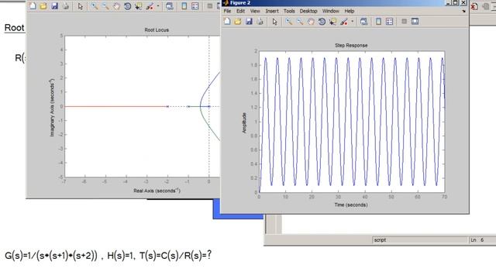The image size is (496, 279).
Task: Minimize the Figure 2 window
Action: (448, 3)
